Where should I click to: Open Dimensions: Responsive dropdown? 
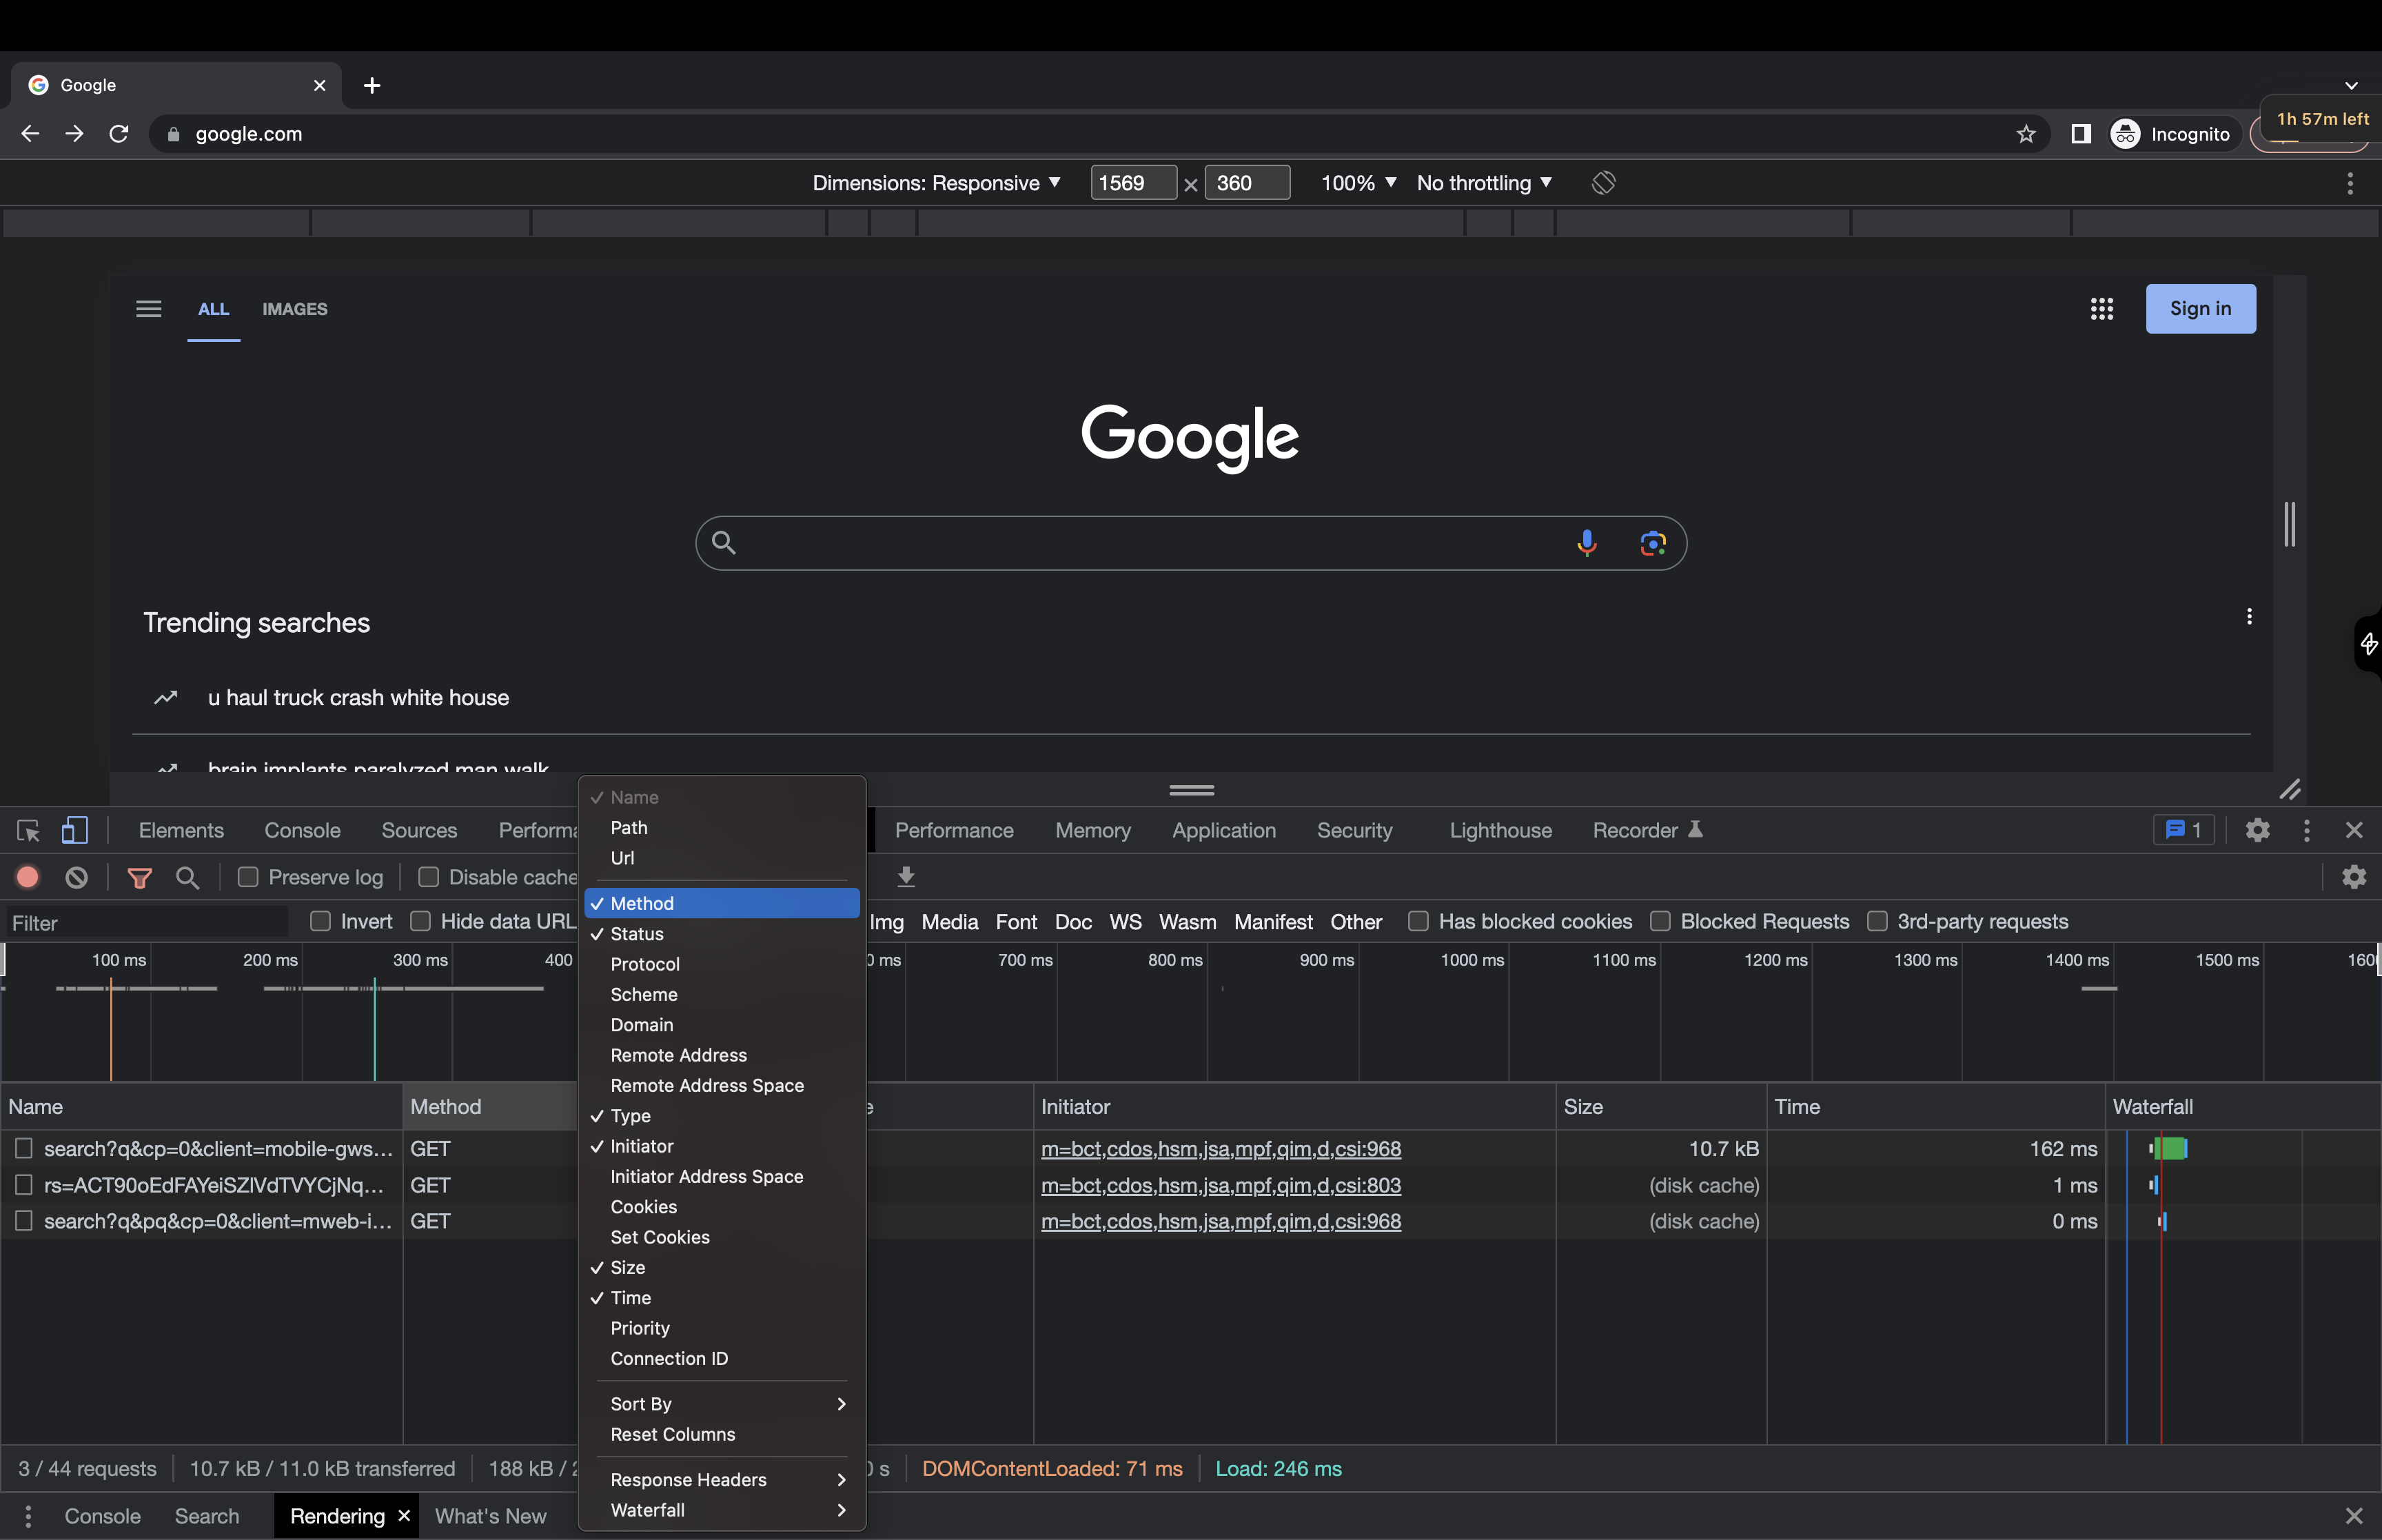(x=937, y=183)
